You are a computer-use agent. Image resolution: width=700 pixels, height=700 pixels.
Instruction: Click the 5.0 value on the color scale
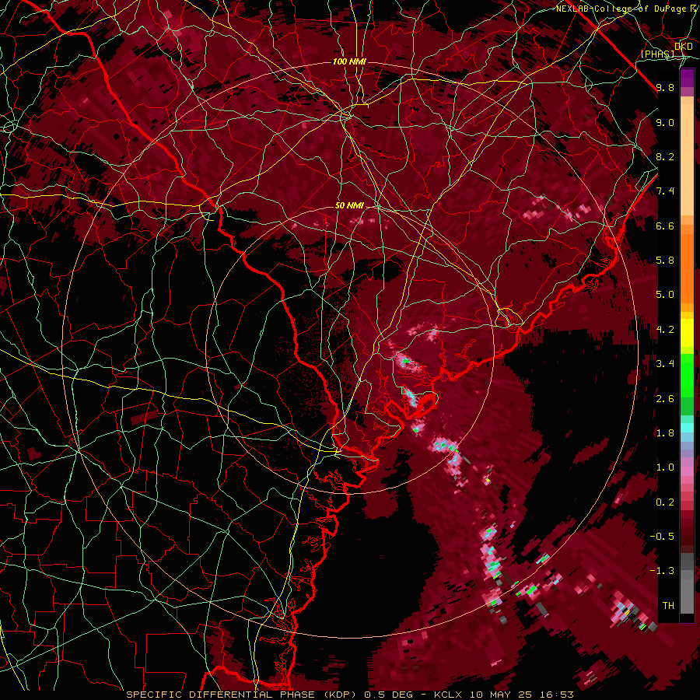[x=665, y=295]
